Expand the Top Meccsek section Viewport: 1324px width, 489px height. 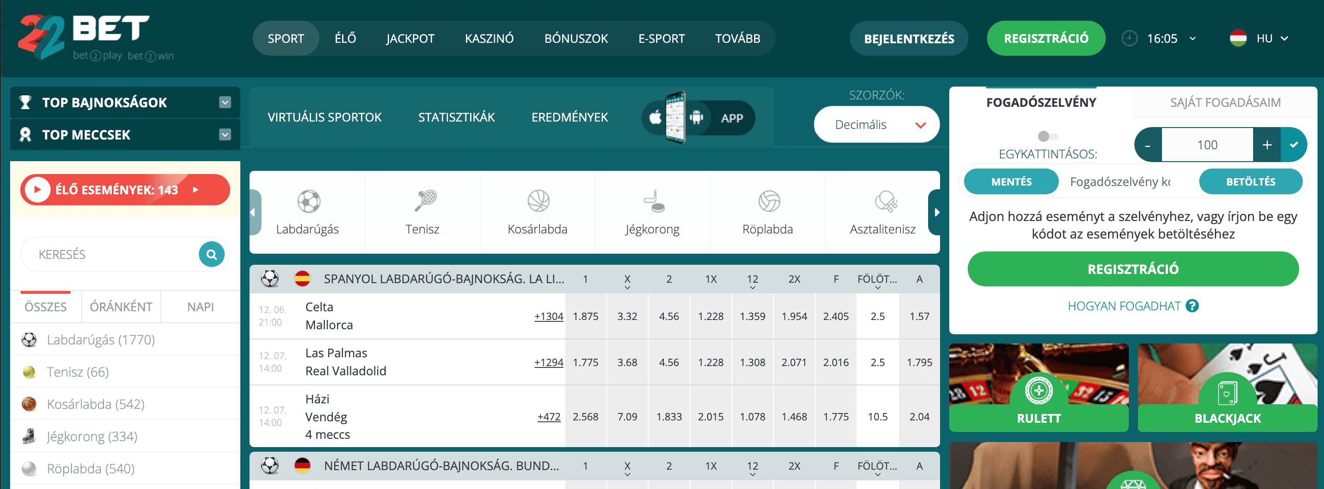(x=225, y=135)
